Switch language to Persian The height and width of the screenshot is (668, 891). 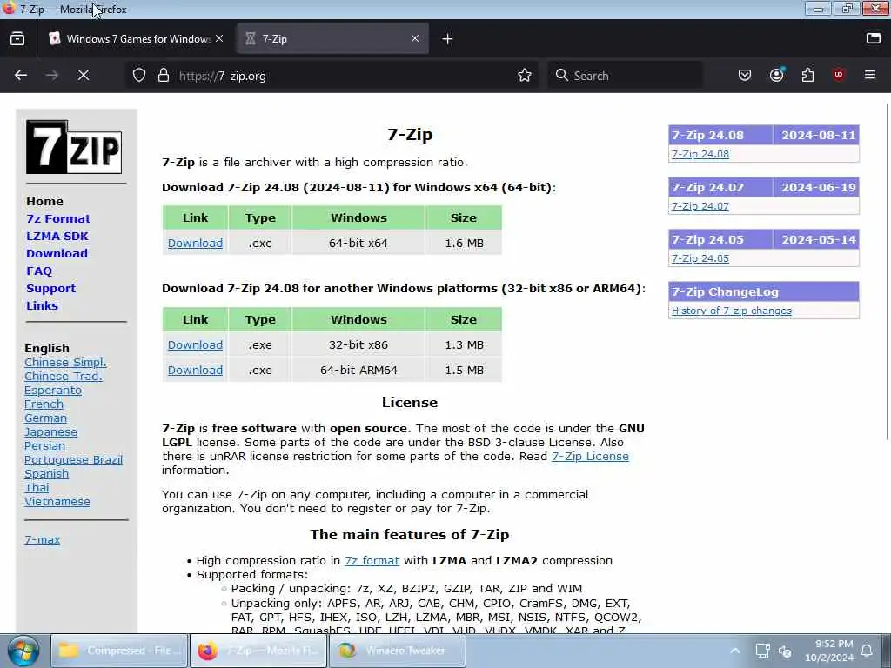coord(44,446)
